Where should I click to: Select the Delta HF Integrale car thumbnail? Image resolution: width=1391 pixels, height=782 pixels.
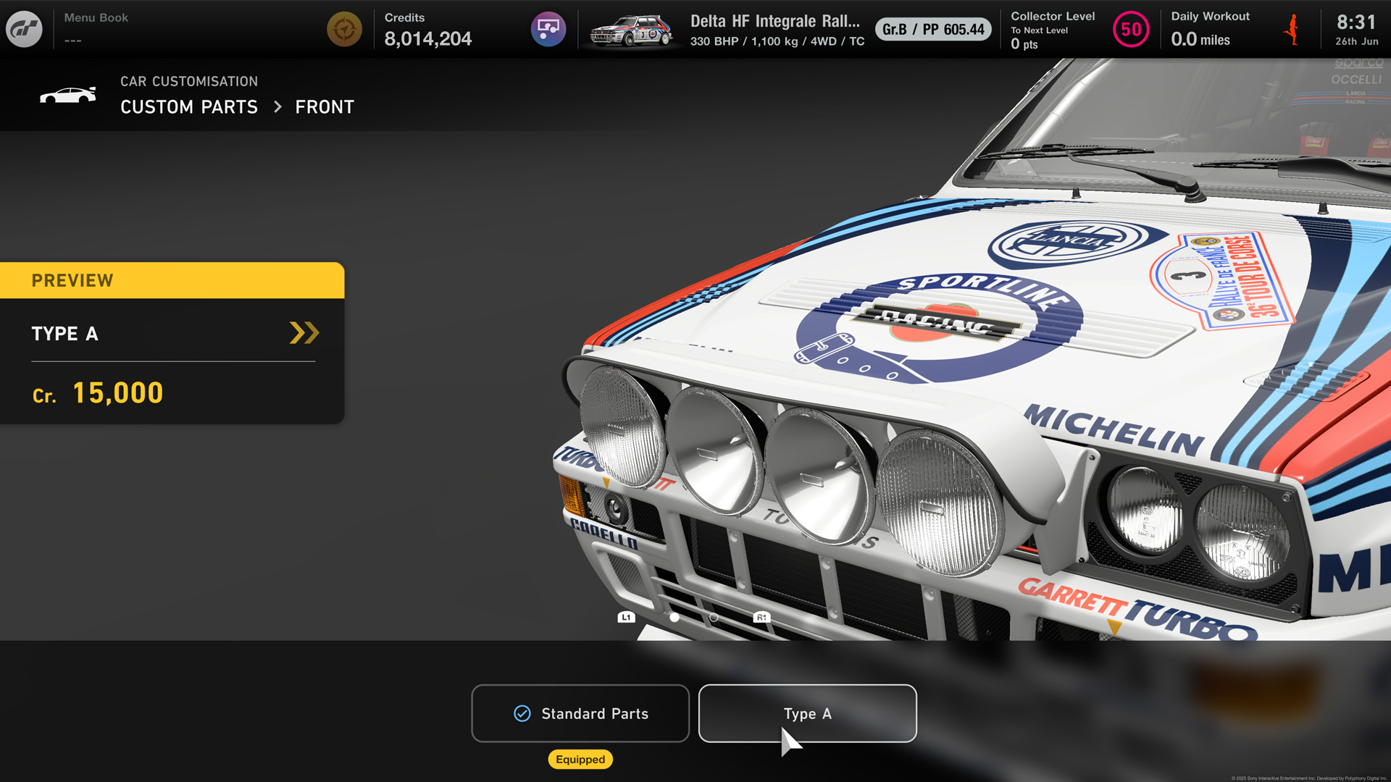[632, 30]
